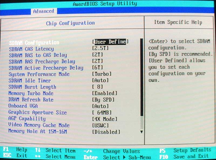This screenshot has width=216, height=160.
Task: Select Onboard VGA label
Action: (23, 106)
